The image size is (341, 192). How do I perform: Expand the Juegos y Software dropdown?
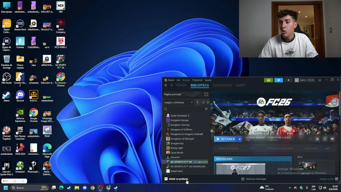pos(178,102)
